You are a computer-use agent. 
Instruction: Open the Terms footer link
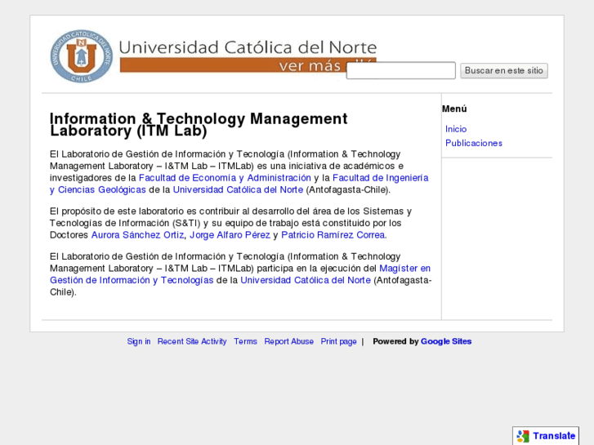tap(245, 341)
